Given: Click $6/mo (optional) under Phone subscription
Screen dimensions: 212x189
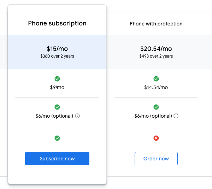Looking at the screenshot, I should click(x=54, y=116).
